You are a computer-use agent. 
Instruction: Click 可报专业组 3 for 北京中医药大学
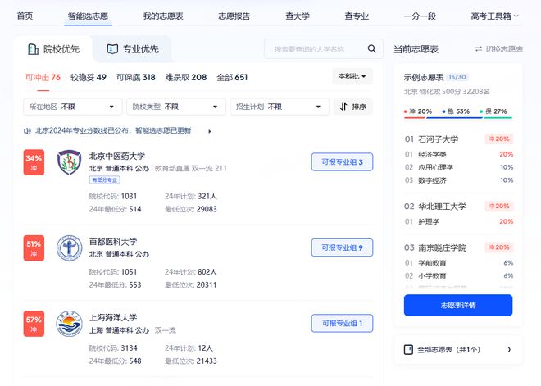click(343, 161)
